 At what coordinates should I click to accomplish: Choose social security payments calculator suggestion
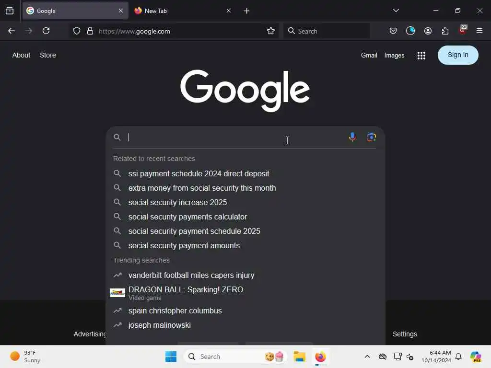[245, 217]
